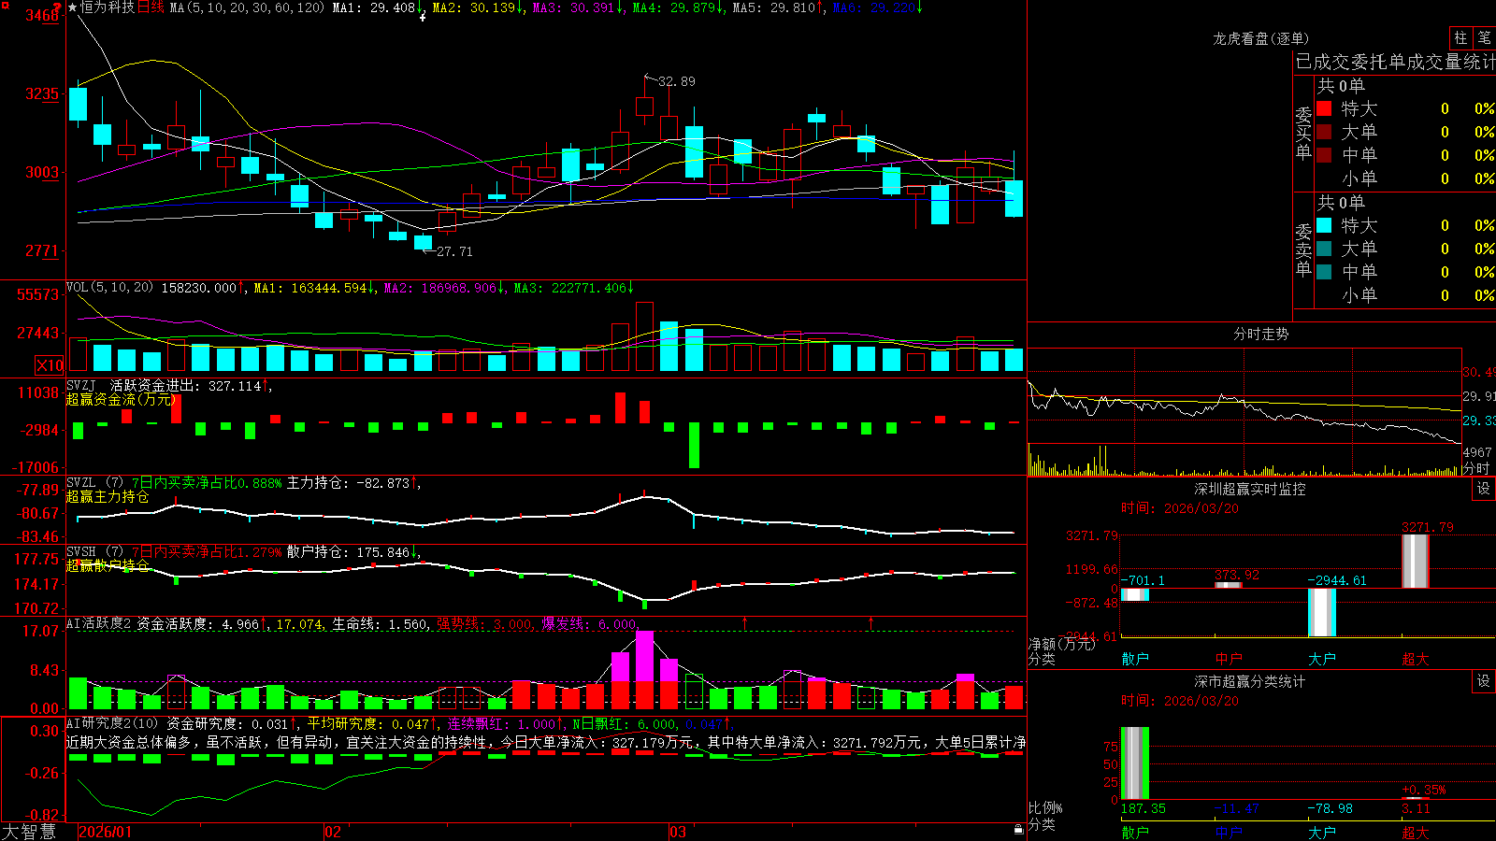Click the lock icon at the timeline's right end
Screen dimensions: 1496x841
pyautogui.click(x=1019, y=829)
